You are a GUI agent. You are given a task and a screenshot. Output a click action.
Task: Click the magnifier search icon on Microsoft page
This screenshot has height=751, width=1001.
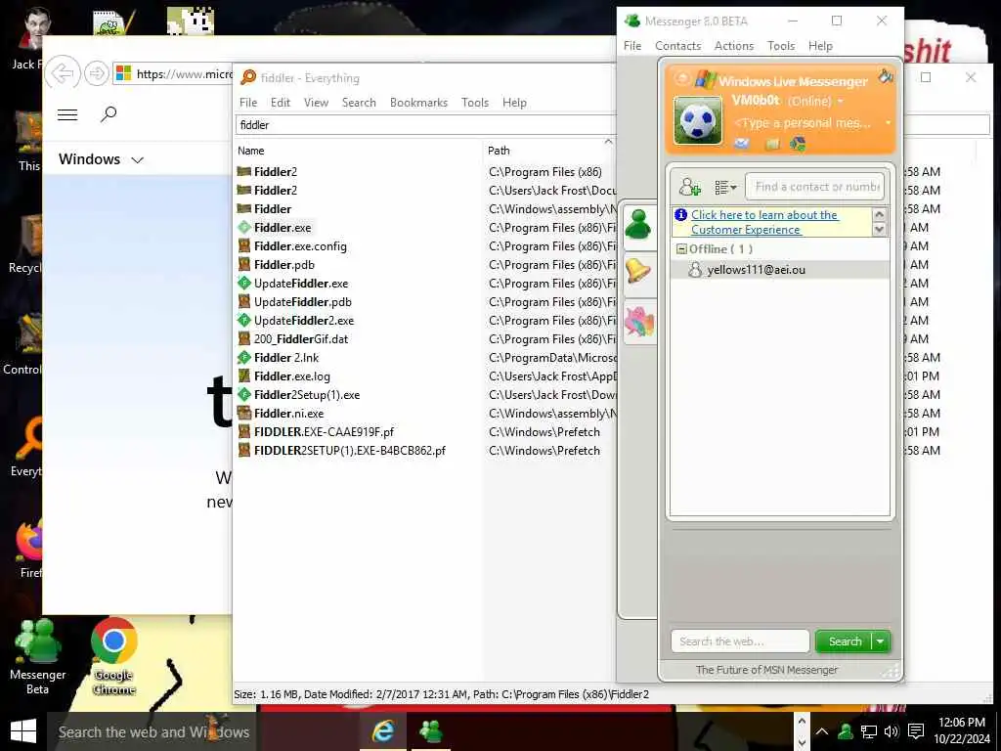pos(109,114)
